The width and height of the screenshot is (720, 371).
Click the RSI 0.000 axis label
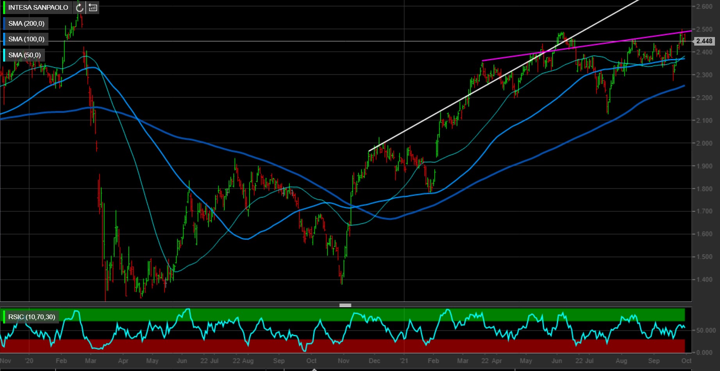[704, 352]
